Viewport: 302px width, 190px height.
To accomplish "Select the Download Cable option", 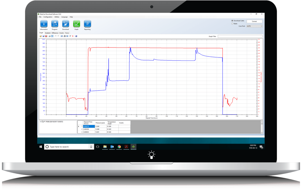I will pos(232,21).
